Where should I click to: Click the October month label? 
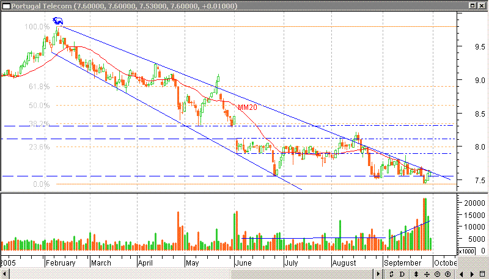(445, 263)
